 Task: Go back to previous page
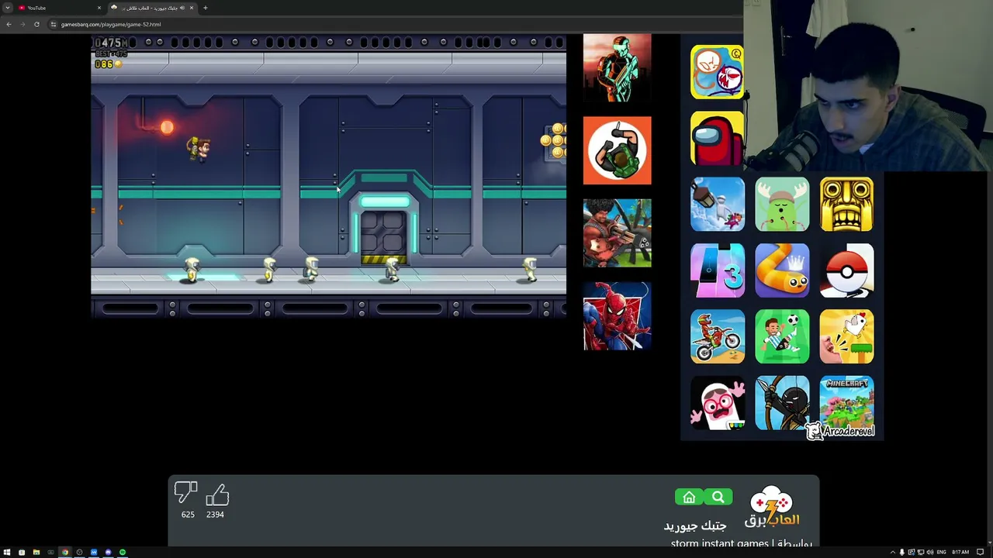(x=9, y=24)
